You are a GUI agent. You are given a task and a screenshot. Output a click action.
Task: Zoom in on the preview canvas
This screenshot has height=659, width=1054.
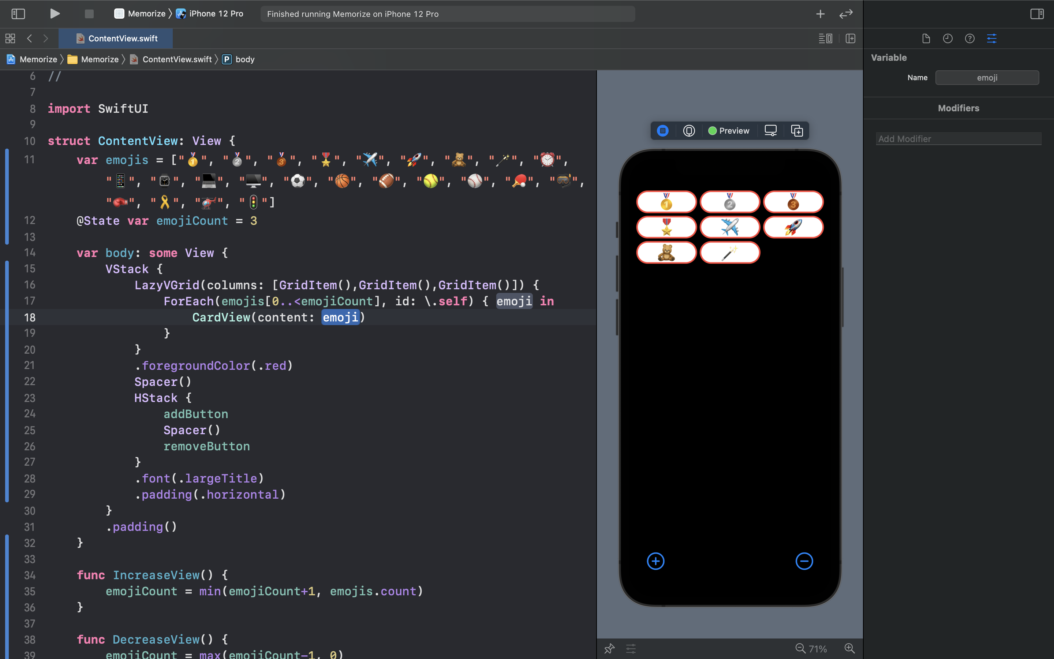pyautogui.click(x=849, y=648)
